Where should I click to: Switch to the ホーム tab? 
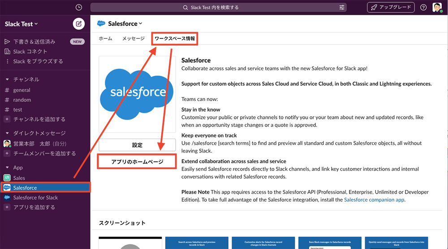(x=105, y=38)
